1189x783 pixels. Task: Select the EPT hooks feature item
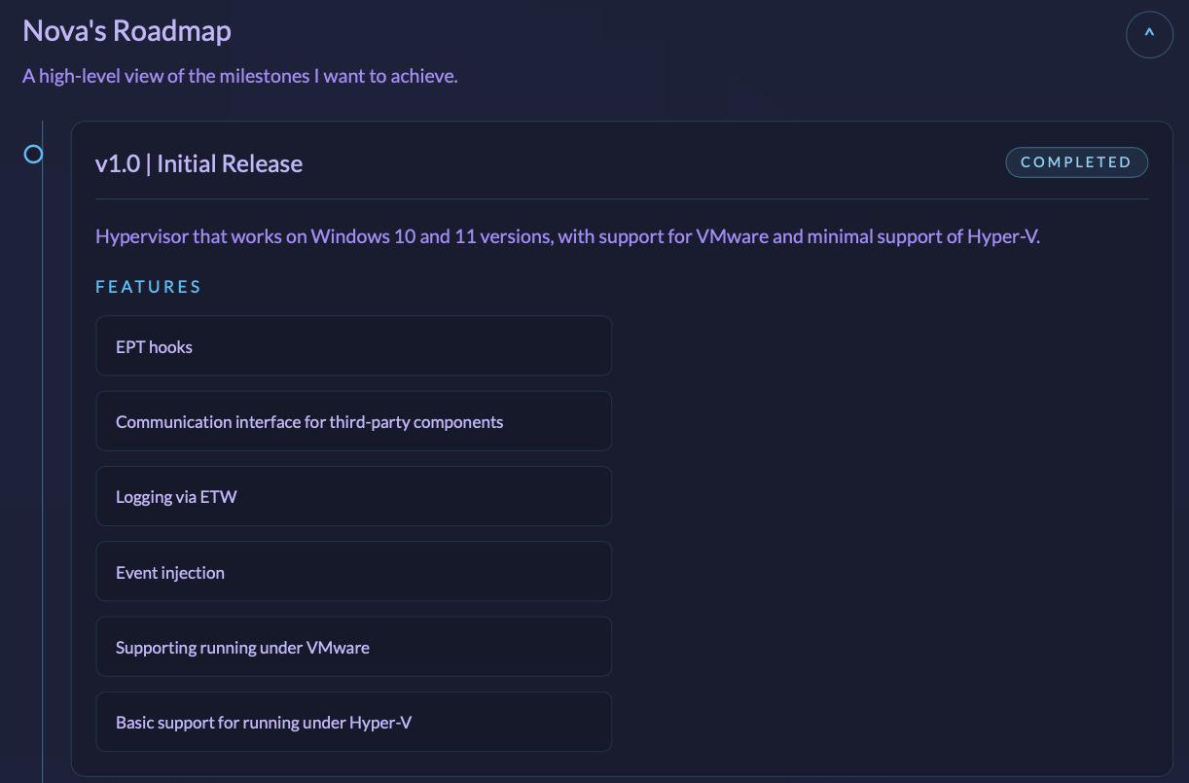click(x=353, y=346)
